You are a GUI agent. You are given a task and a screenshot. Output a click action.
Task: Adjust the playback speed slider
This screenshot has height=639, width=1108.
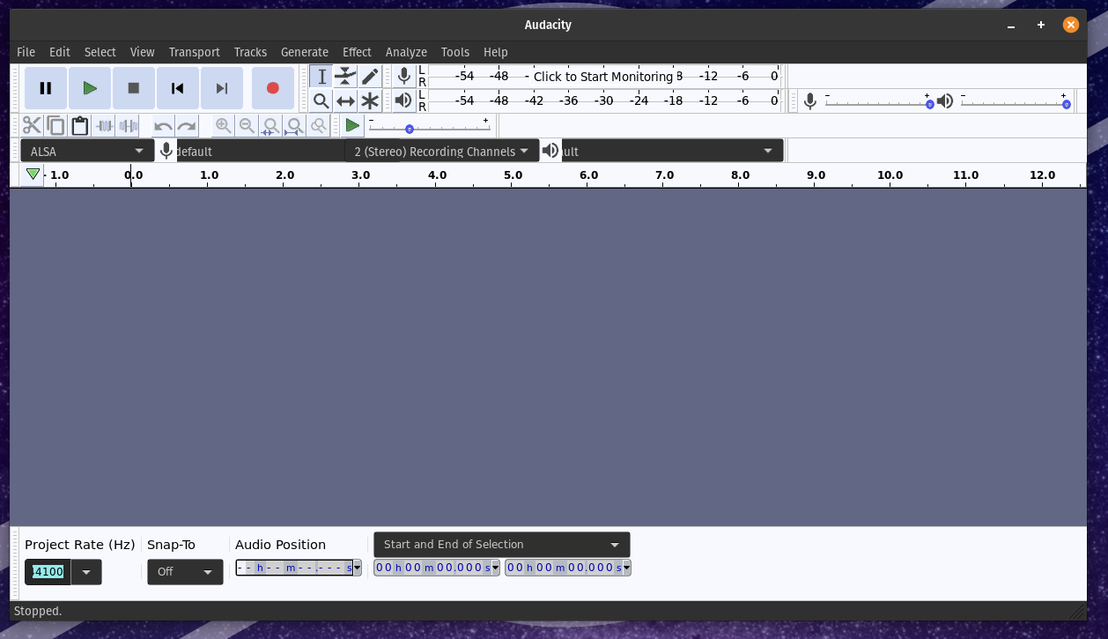[x=409, y=129]
